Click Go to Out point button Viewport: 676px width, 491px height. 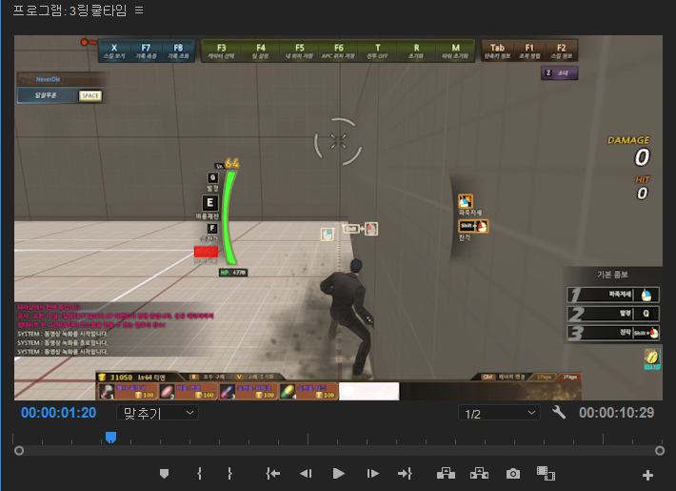coord(405,474)
